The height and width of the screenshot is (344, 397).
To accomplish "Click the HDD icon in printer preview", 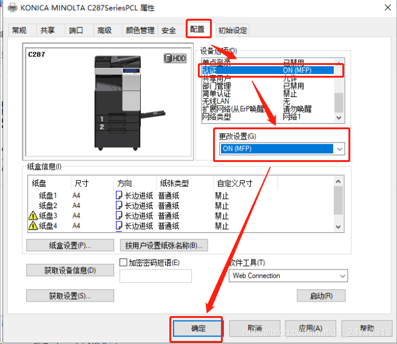I will pyautogui.click(x=175, y=58).
